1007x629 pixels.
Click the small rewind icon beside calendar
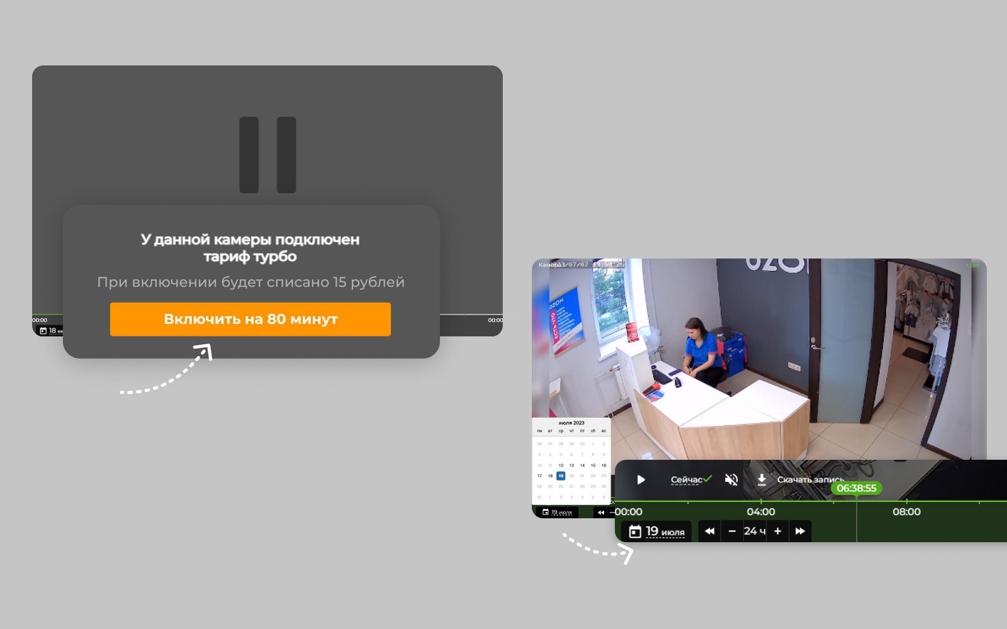click(601, 513)
